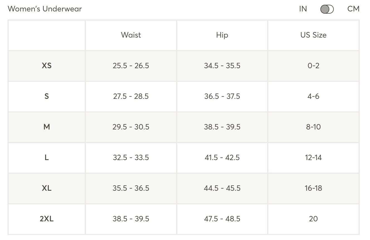Click the XL size row label
This screenshot has width=370, height=240.
47,188
